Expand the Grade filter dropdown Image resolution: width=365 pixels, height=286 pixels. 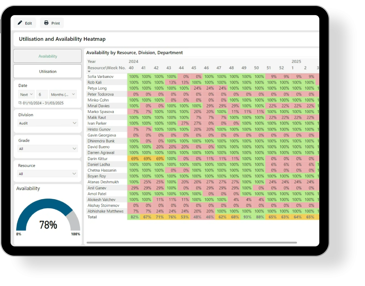coord(47,148)
